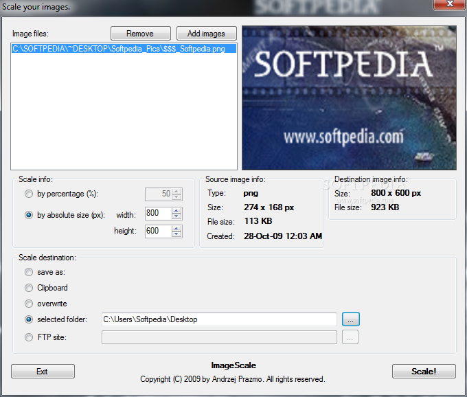
Task: Click the source type value 'png'
Action: pyautogui.click(x=251, y=194)
